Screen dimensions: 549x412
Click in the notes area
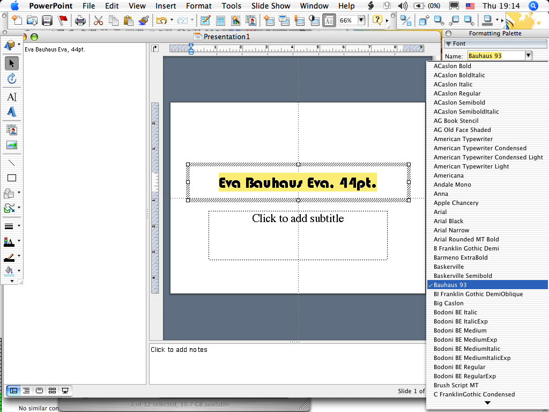pyautogui.click(x=288, y=364)
